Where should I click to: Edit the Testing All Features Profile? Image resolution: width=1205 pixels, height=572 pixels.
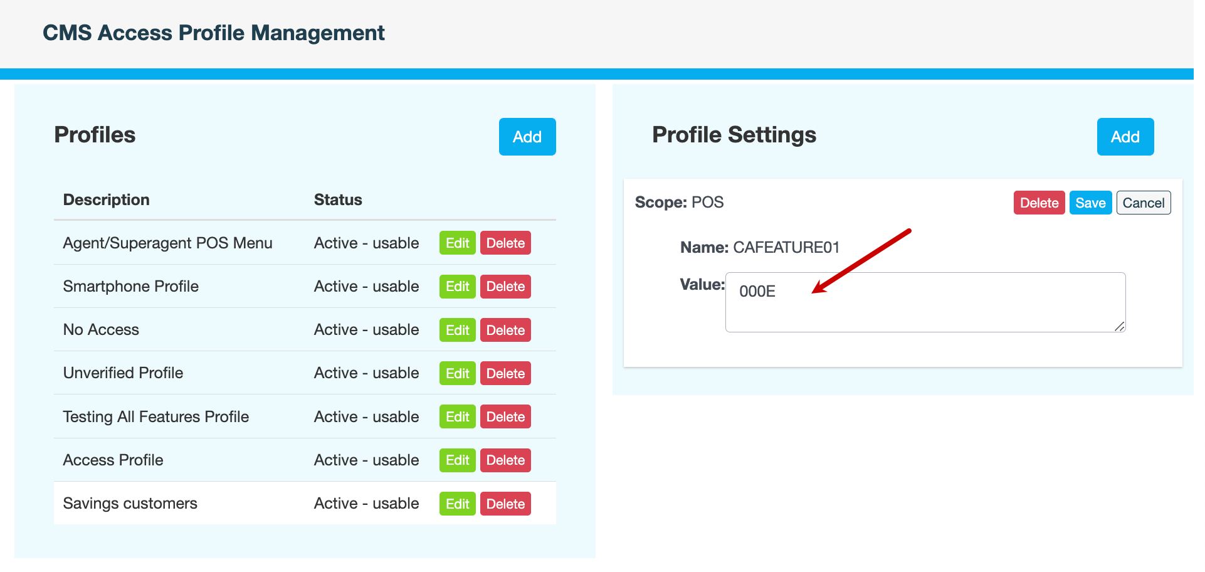457,417
